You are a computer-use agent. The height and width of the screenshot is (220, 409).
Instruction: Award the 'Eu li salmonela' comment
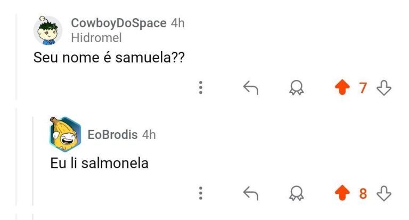click(296, 193)
